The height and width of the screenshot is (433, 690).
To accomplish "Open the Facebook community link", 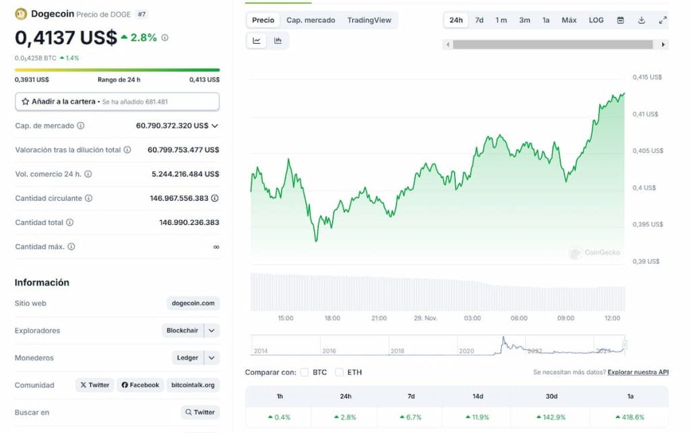I will coord(140,385).
